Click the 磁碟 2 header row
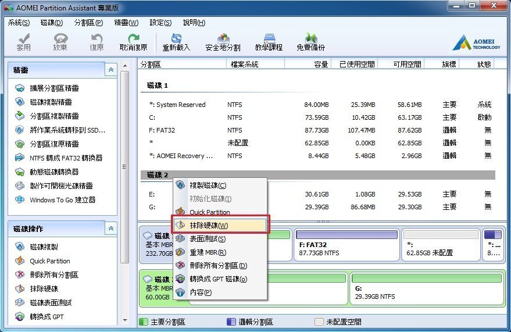The image size is (511, 332). (318, 175)
